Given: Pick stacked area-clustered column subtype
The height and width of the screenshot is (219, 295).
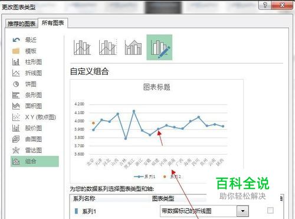Looking at the screenshot, I should (x=133, y=47).
